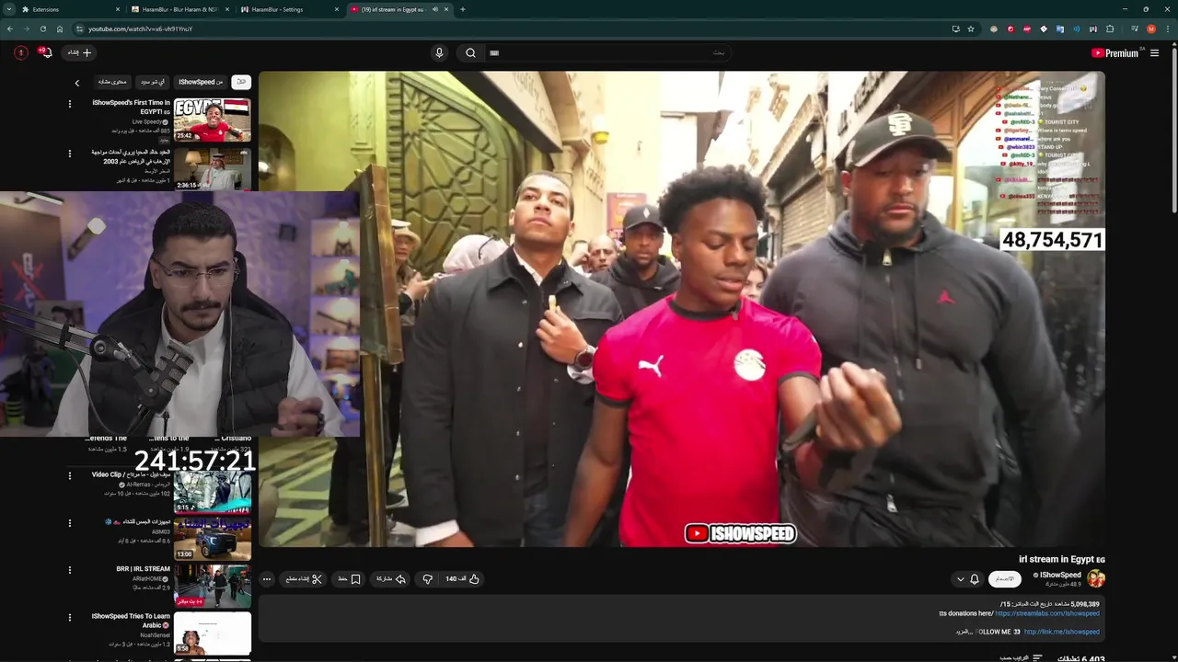Show more filter chips with left arrow
The width and height of the screenshot is (1178, 662).
77,83
